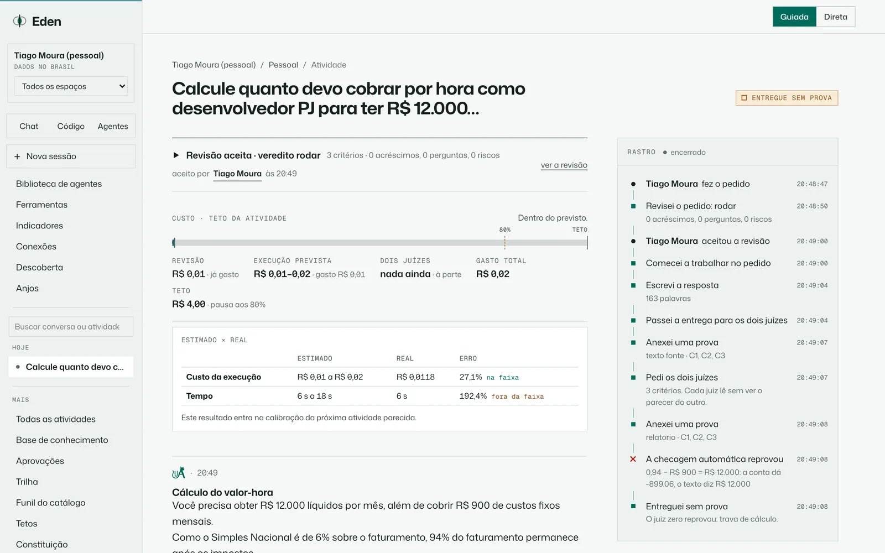The height and width of the screenshot is (553, 885).
Task: Click the cost ceiling progress bar
Action: (379, 243)
